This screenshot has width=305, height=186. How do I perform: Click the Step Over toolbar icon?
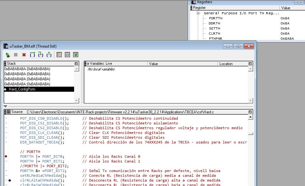click(x=32, y=55)
